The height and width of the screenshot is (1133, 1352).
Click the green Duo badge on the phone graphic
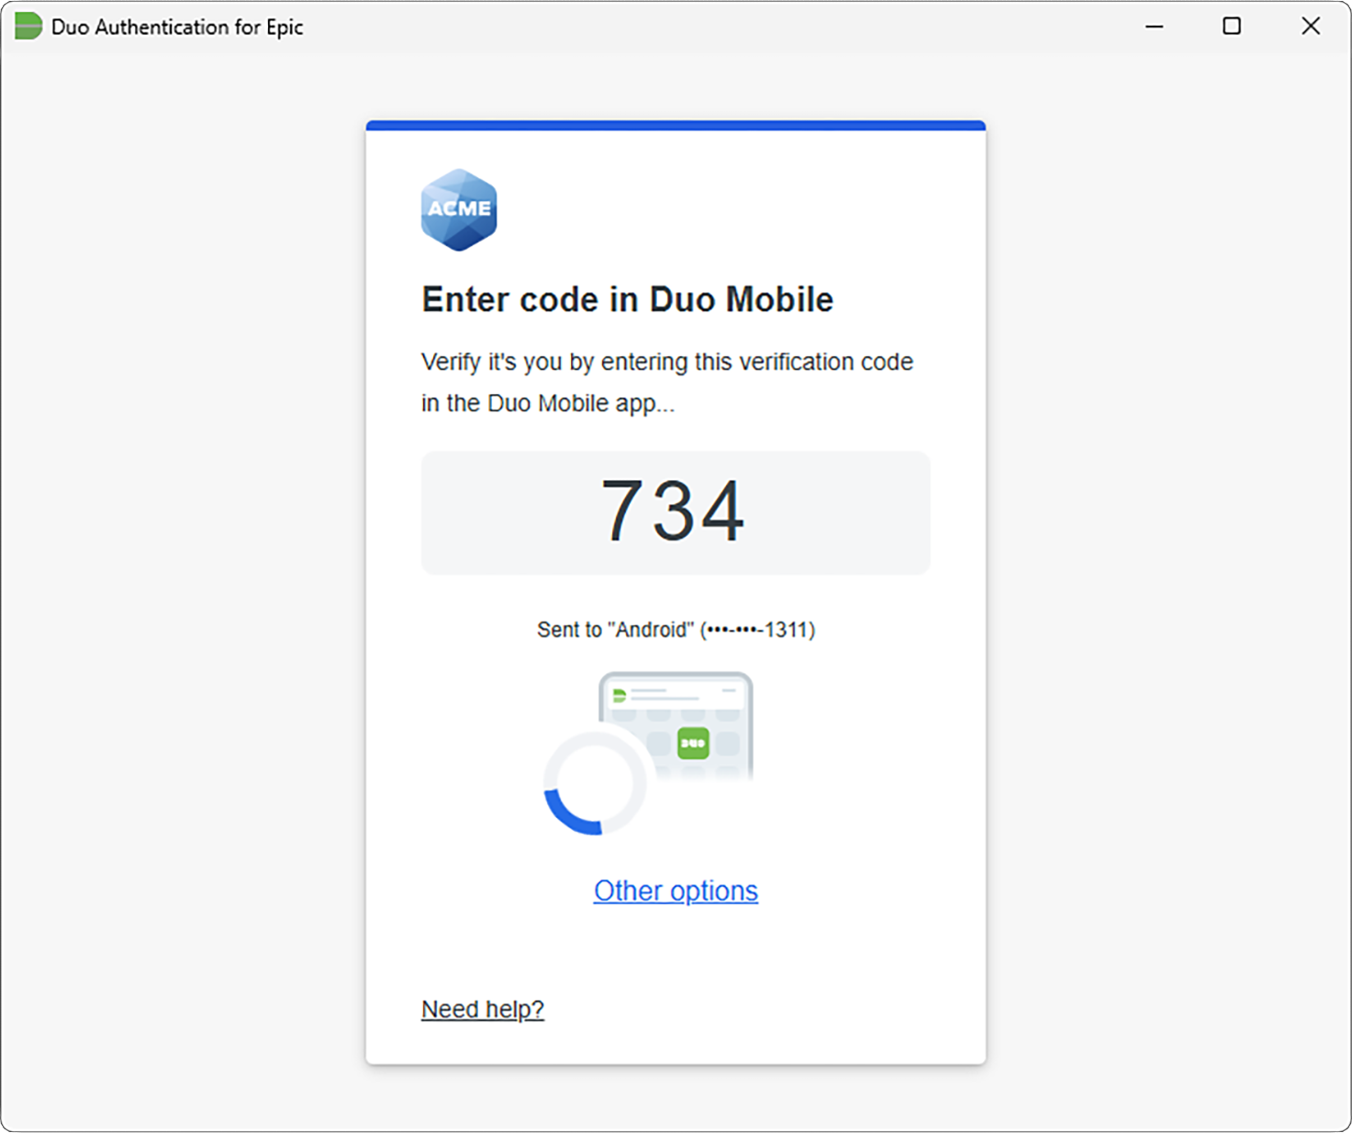695,740
